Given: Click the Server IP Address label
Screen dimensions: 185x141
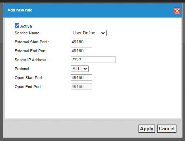Looking at the screenshot, I should [x=31, y=60].
